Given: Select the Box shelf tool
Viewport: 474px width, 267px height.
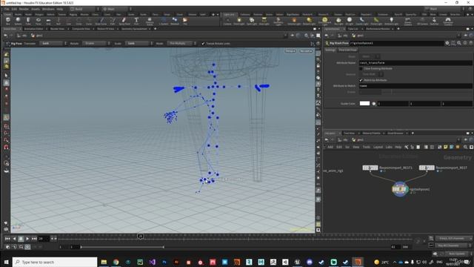Looking at the screenshot, I should click(8, 21).
